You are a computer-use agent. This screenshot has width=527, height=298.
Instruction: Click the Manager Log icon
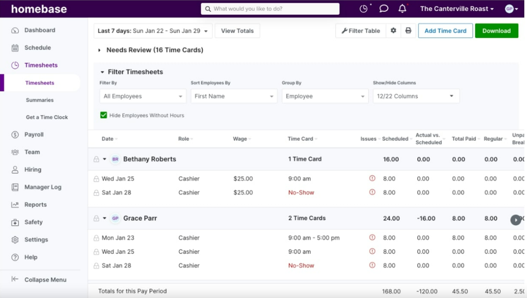pyautogui.click(x=15, y=187)
